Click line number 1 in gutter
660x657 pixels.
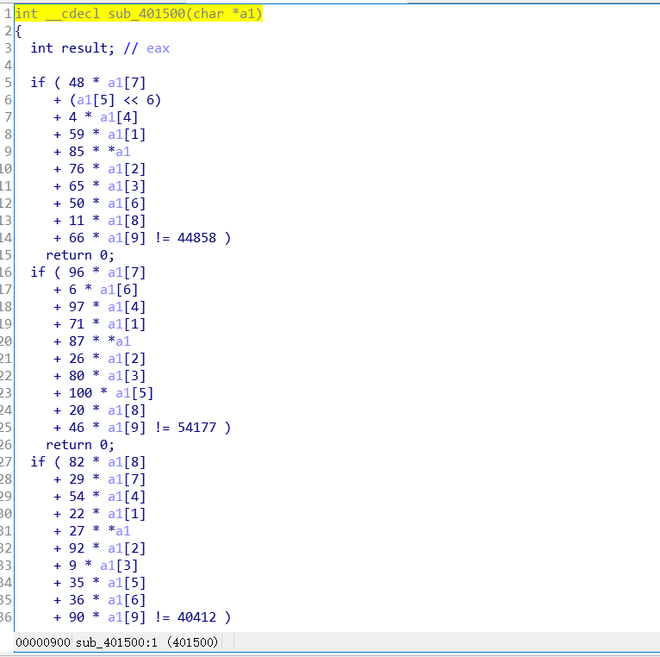click(x=8, y=14)
